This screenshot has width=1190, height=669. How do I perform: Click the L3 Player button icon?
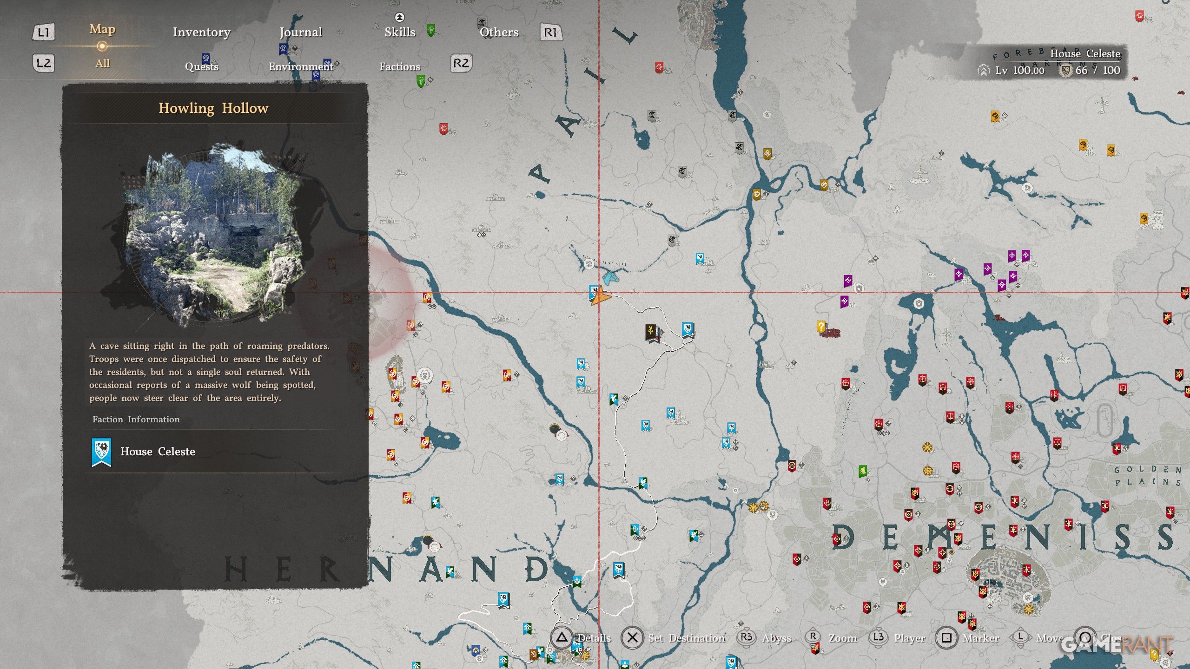point(878,637)
